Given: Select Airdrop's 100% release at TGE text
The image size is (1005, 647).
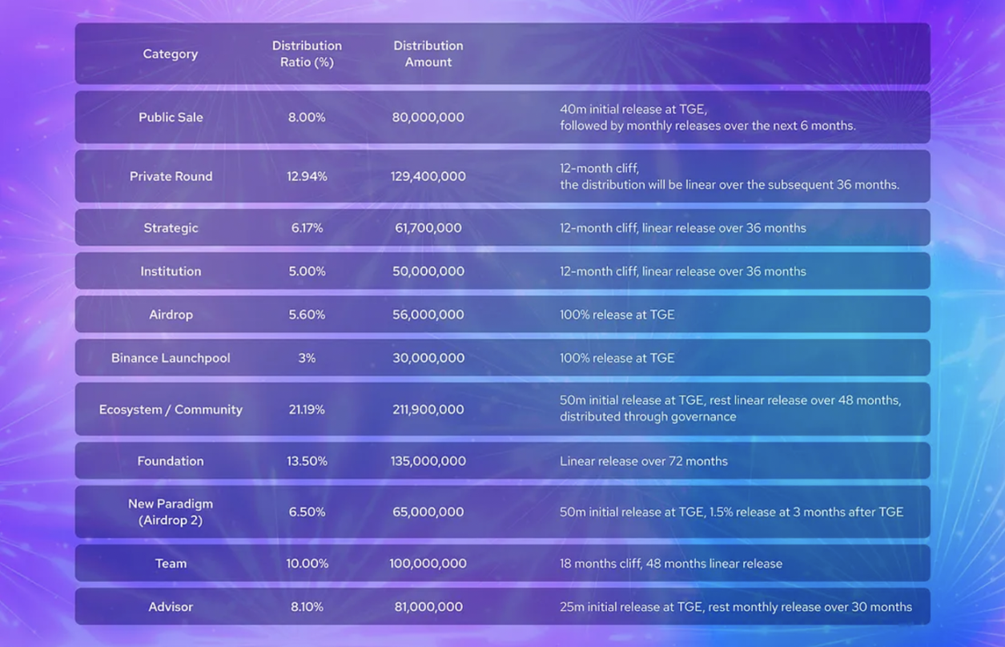Looking at the screenshot, I should click(617, 315).
